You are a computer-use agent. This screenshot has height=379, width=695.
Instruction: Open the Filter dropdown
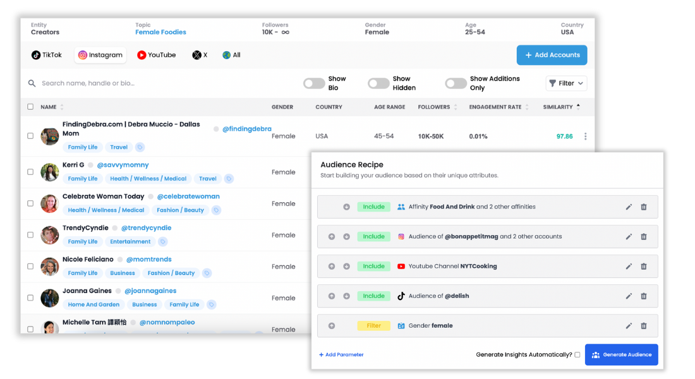coord(566,83)
